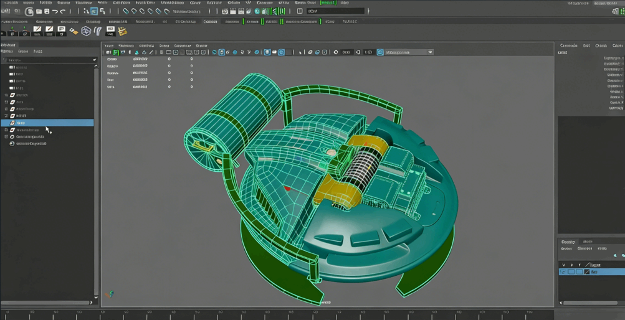The image size is (625, 320).
Task: Click the blue icon beside the viewport renderer dropdown
Action: point(380,52)
